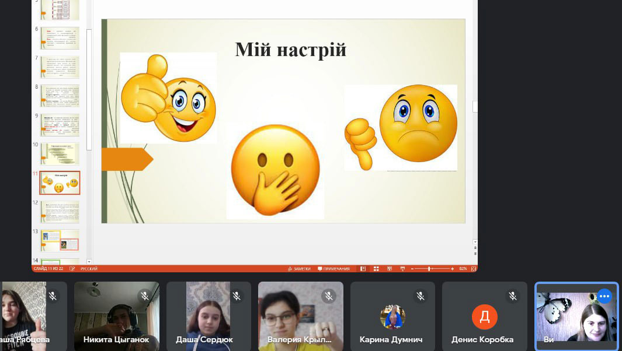Image resolution: width=622 pixels, height=351 pixels.
Task: Click the Русский language indicator
Action: point(89,269)
